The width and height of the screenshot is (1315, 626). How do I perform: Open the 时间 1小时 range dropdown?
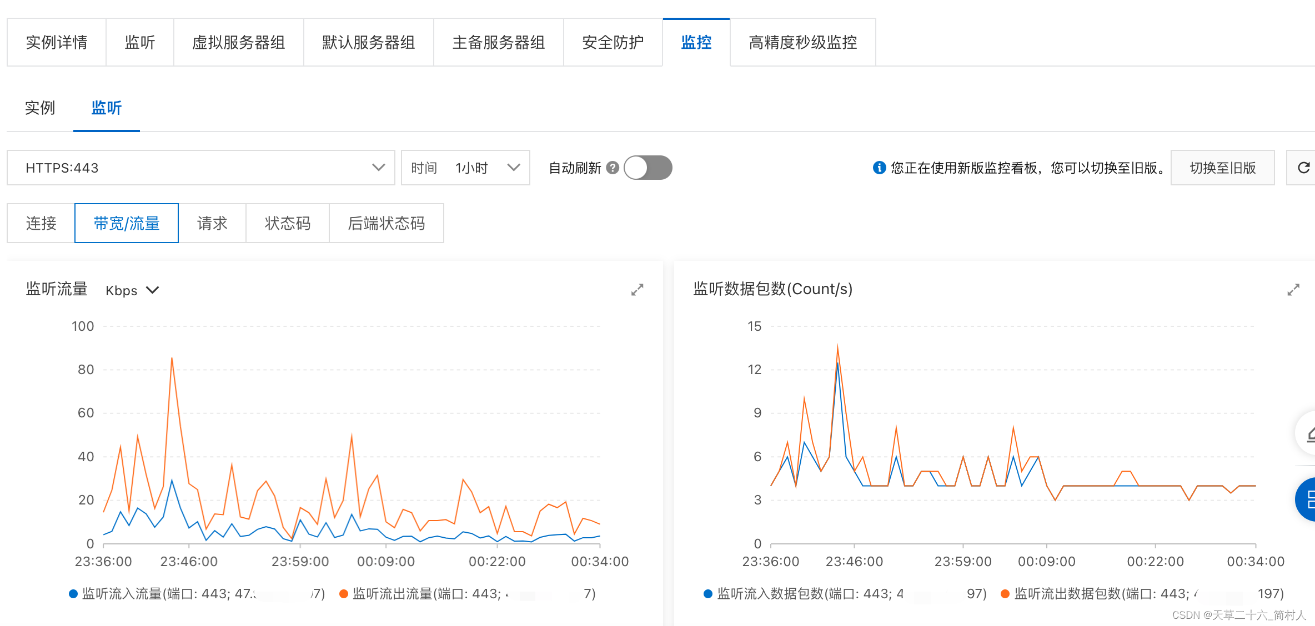(465, 168)
